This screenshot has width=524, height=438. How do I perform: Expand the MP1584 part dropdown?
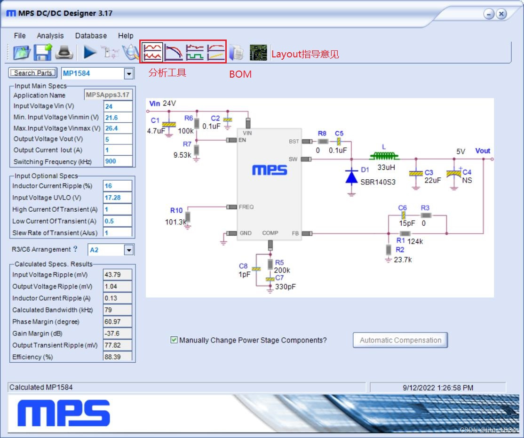point(129,73)
